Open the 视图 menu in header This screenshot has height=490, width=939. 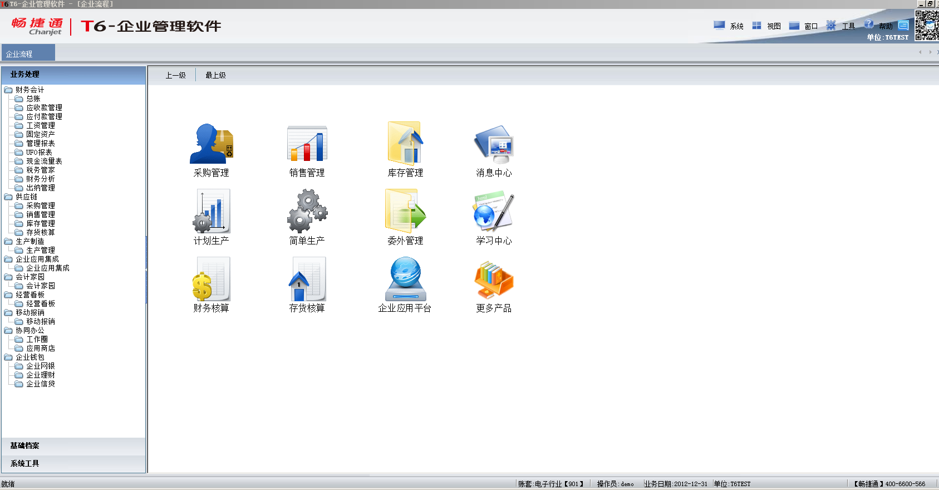click(x=766, y=26)
